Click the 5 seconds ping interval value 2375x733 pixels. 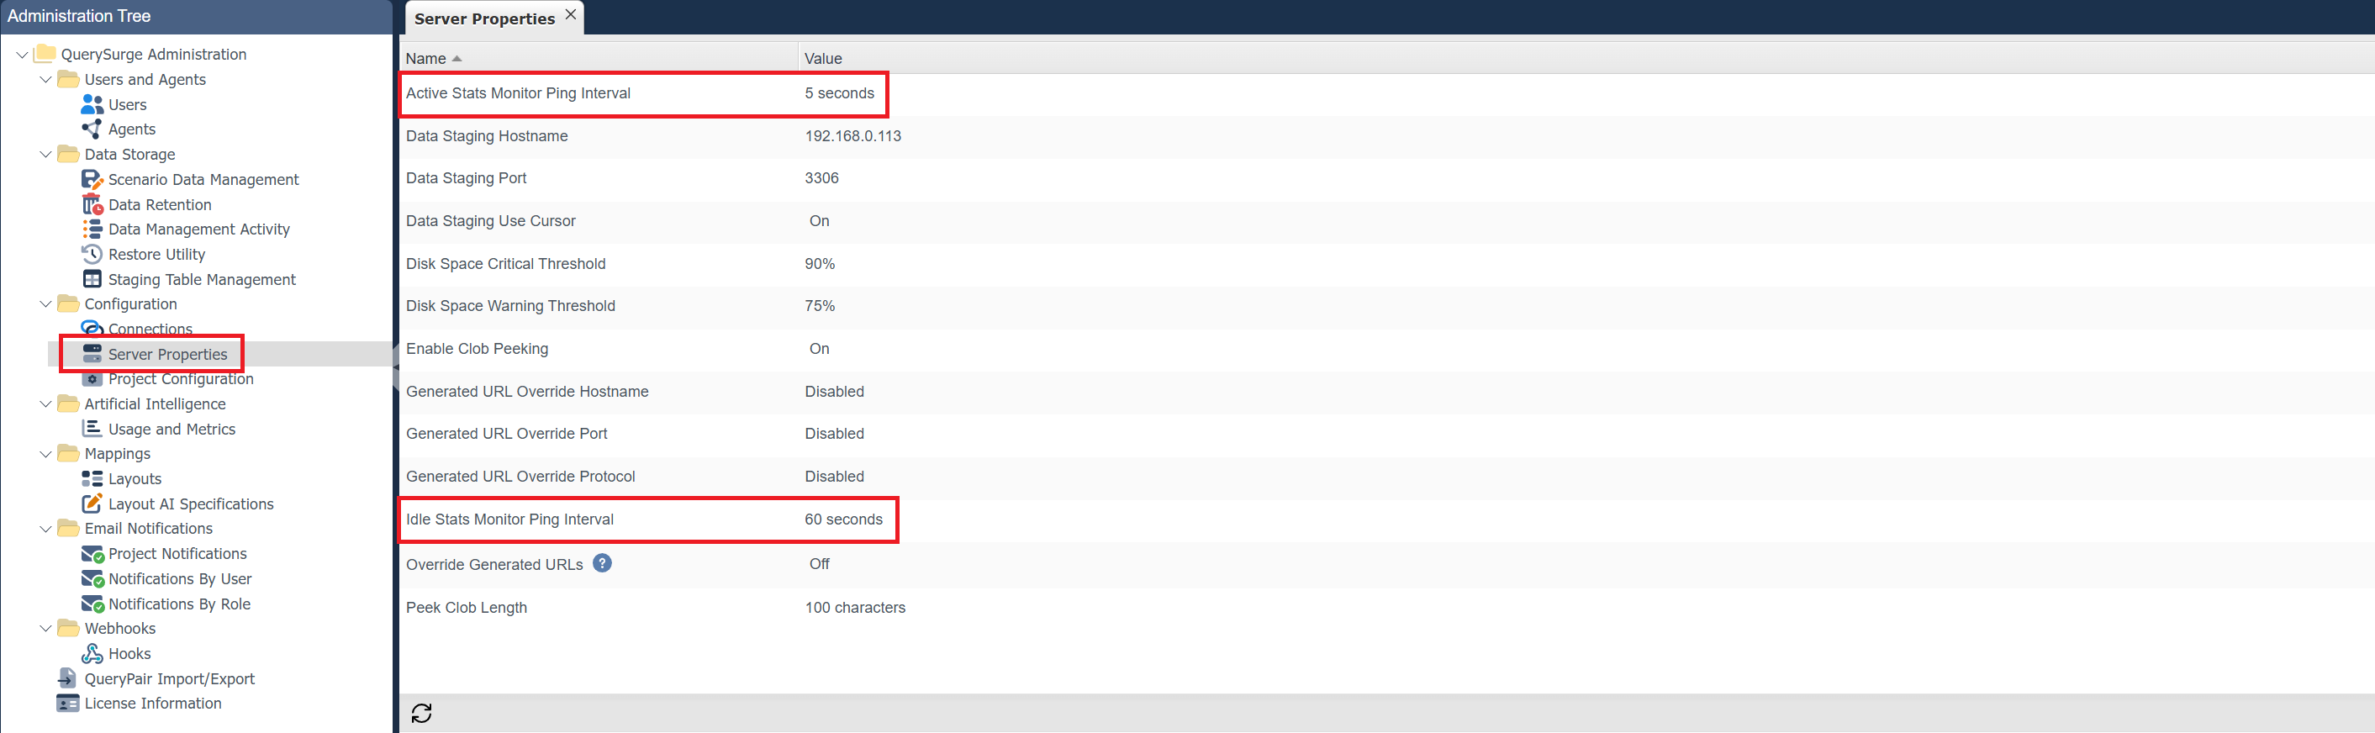click(x=839, y=93)
